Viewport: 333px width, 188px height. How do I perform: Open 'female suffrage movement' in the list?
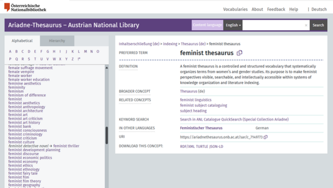click(x=30, y=68)
